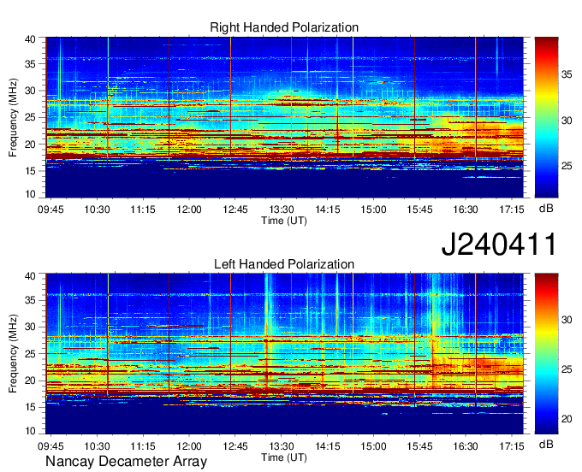The image size is (582, 472).
Task: Click the 17:15 time tick on upper plot
Action: click(x=512, y=209)
